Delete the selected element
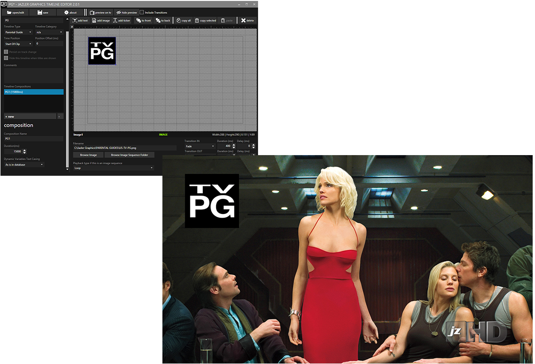The width and height of the screenshot is (535, 364). pyautogui.click(x=248, y=21)
